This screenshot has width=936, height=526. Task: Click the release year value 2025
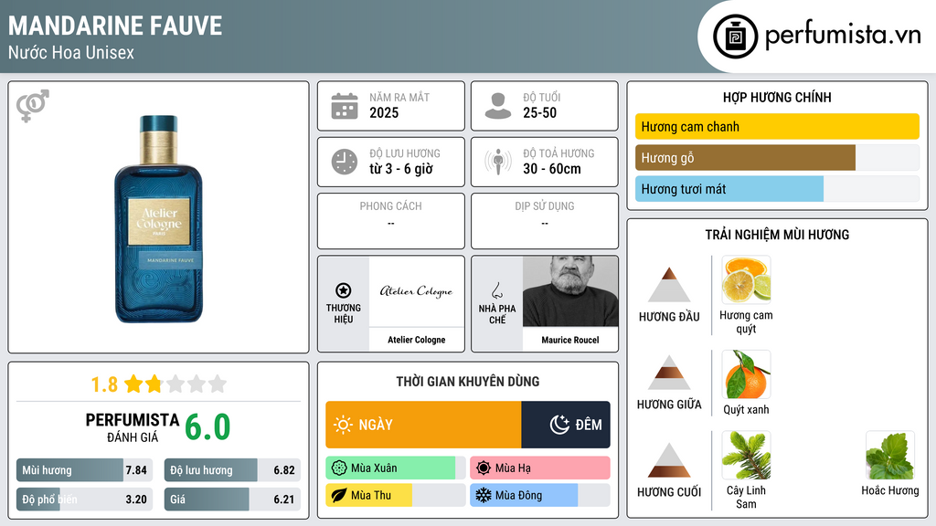tap(384, 112)
